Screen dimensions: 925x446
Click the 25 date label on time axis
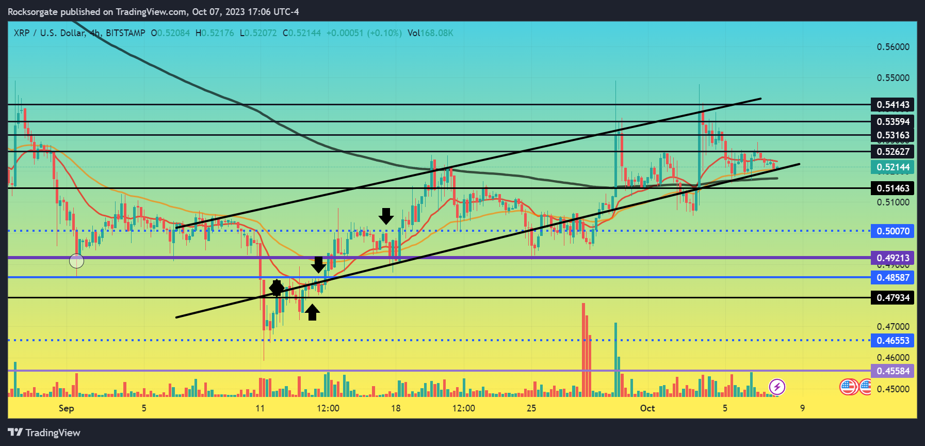pos(531,408)
